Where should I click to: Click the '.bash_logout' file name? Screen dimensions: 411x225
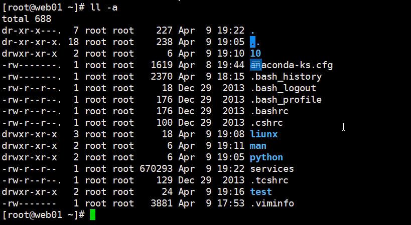click(x=283, y=88)
